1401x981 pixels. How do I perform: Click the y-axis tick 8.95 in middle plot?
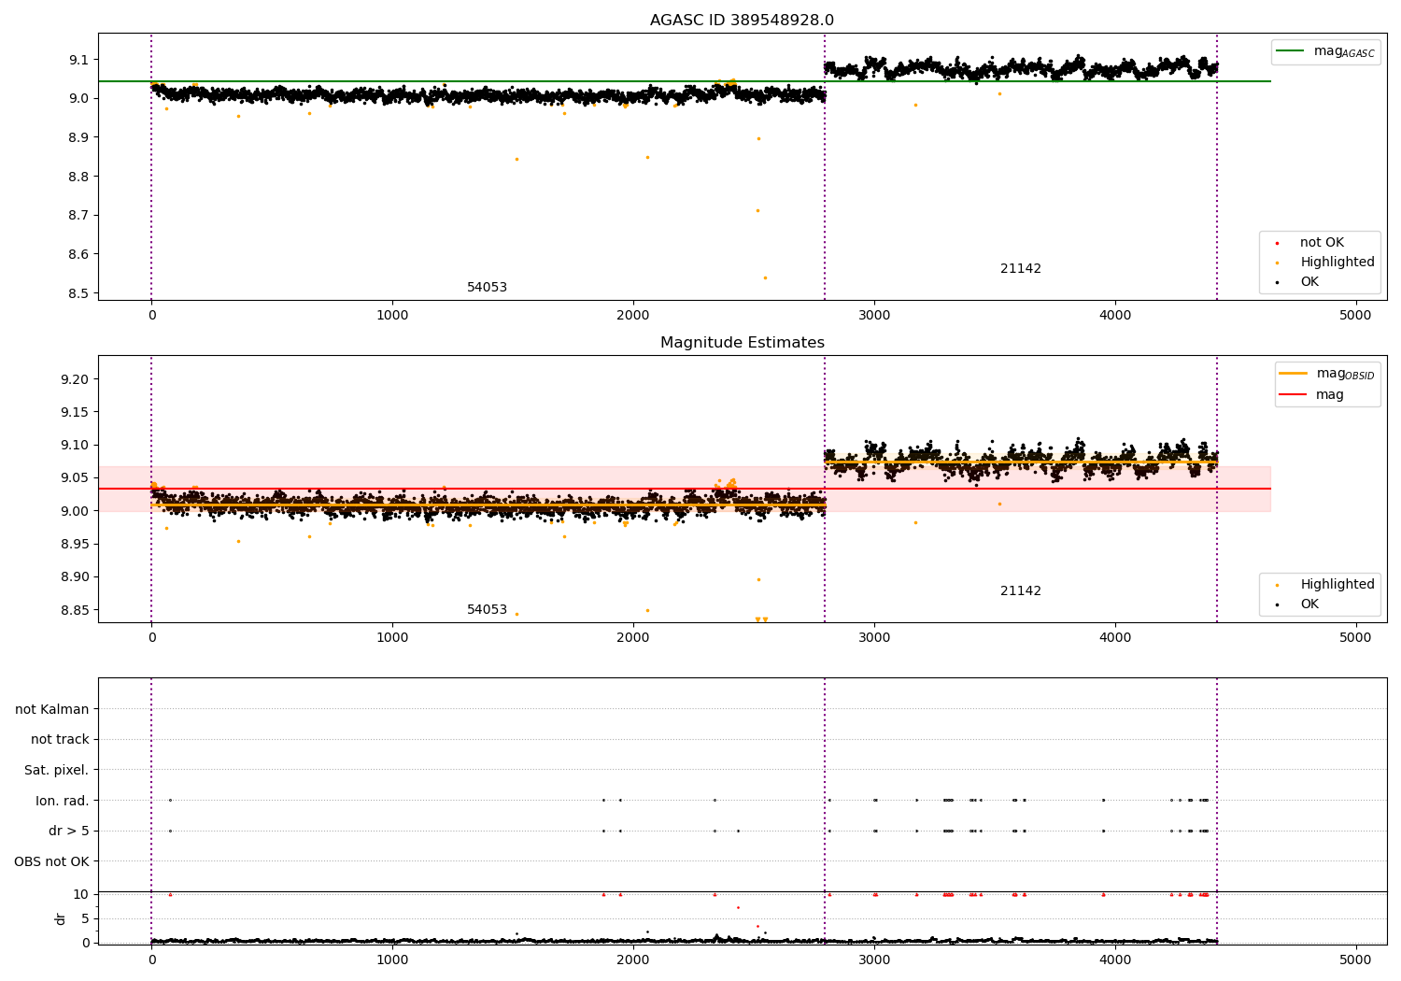(75, 545)
